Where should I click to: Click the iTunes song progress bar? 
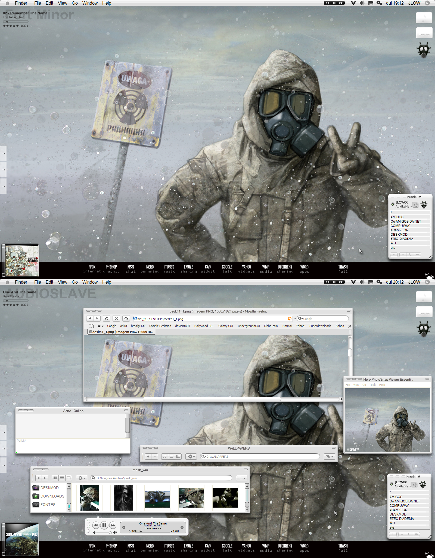(x=153, y=531)
